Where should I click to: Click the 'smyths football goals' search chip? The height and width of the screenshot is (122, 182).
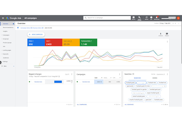[136, 100]
